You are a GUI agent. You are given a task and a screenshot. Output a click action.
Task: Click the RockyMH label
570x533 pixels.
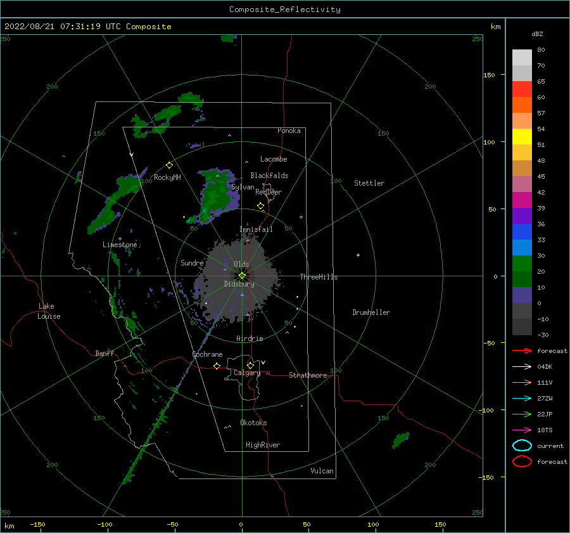[x=167, y=177]
